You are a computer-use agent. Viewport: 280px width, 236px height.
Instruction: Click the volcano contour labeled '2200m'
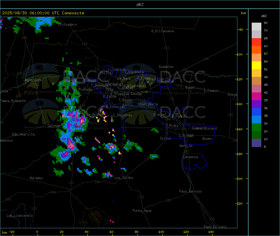click(96, 216)
